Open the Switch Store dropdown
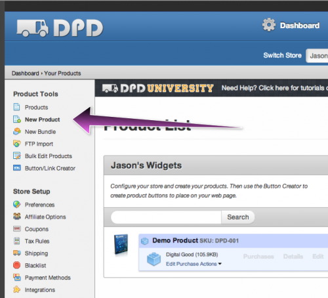 point(317,56)
